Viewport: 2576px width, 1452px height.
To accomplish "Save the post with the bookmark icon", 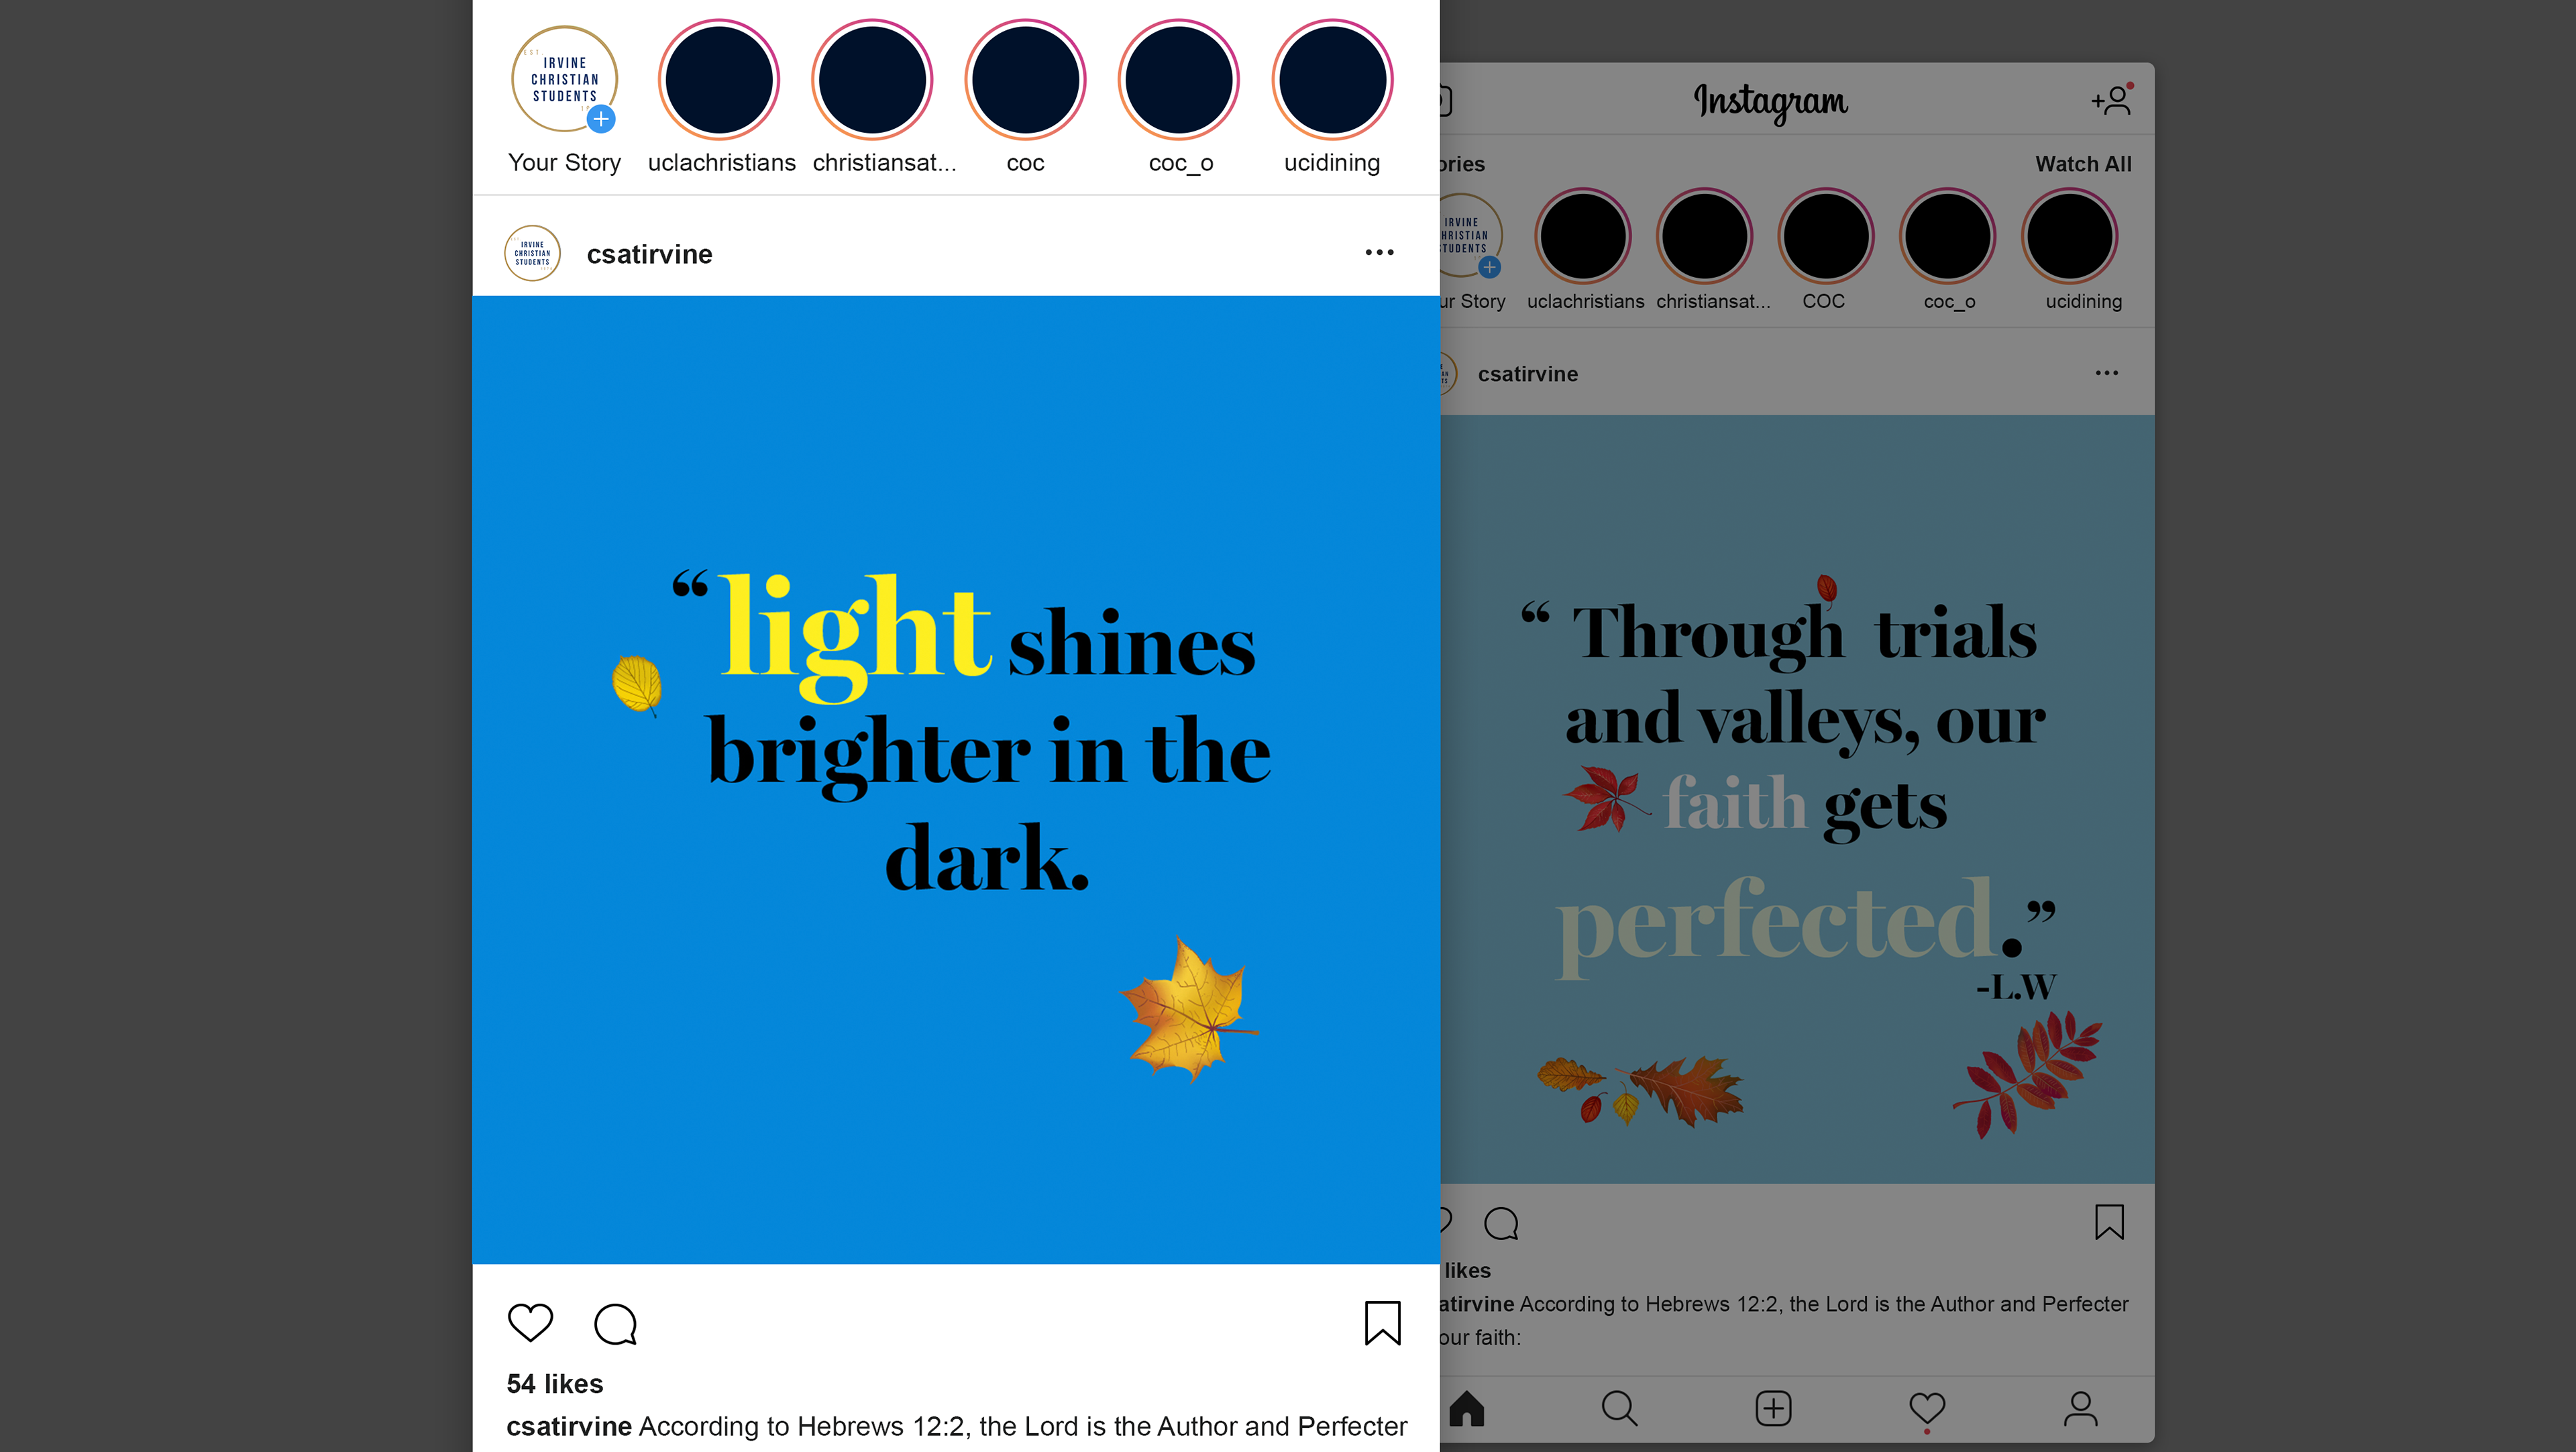I will click(x=1383, y=1323).
